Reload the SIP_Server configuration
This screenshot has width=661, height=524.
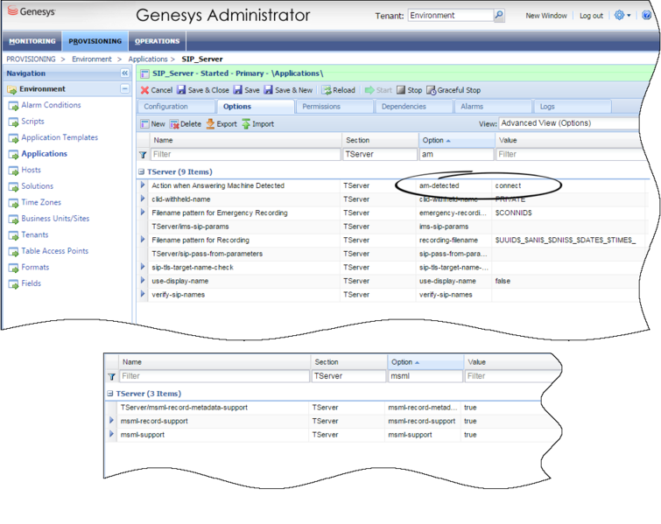click(338, 90)
